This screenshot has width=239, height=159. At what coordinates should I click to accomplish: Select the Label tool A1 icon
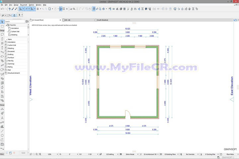pos(2,122)
